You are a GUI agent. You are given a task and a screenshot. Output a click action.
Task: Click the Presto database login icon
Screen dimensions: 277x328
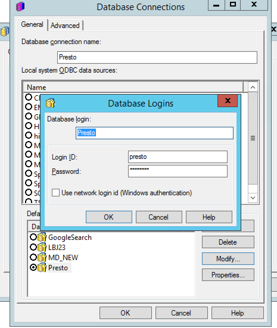tap(42, 268)
